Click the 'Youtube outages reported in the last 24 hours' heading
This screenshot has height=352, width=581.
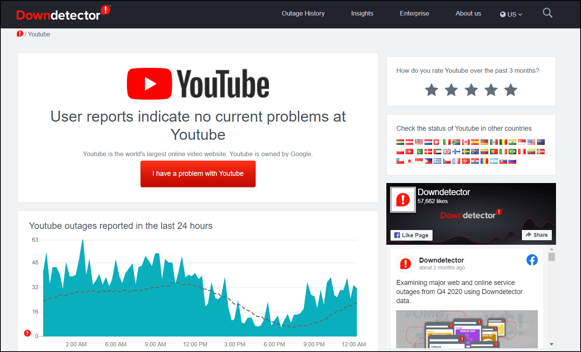click(x=121, y=226)
